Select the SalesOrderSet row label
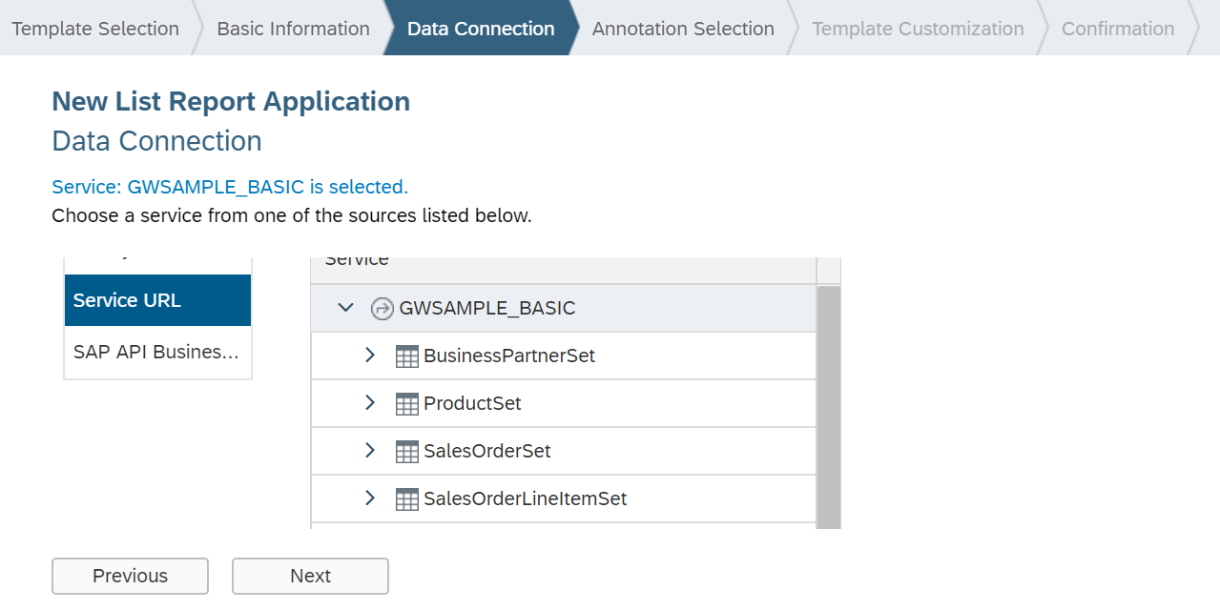The width and height of the screenshot is (1220, 610). (x=487, y=452)
